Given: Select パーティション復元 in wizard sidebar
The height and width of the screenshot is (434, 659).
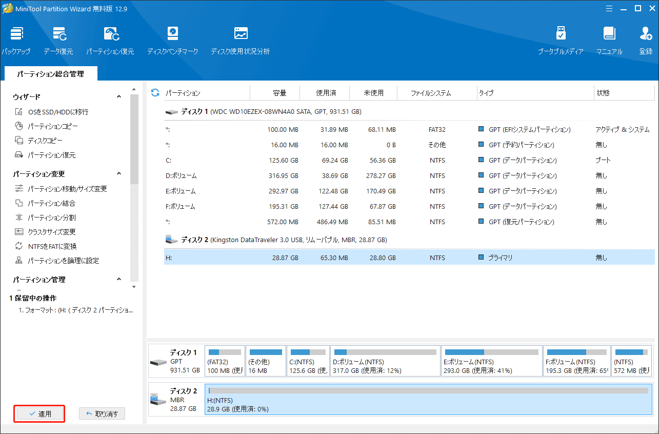Looking at the screenshot, I should (x=45, y=155).
